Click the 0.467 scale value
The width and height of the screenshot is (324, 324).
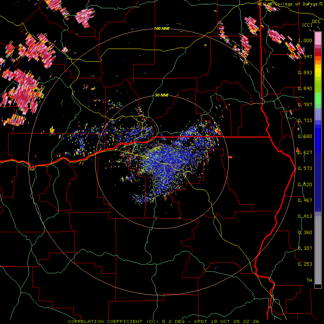click(x=305, y=201)
